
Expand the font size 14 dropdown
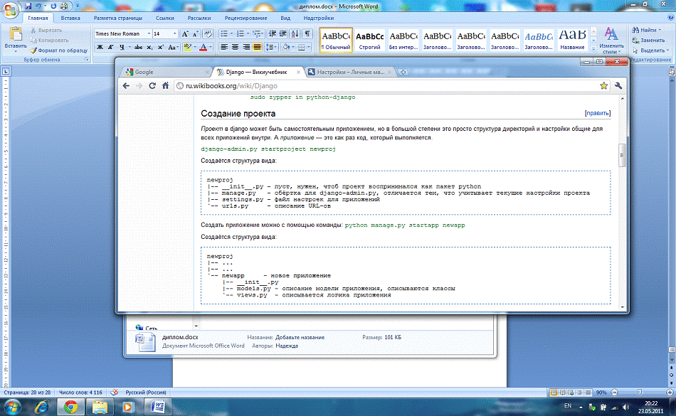tap(174, 33)
